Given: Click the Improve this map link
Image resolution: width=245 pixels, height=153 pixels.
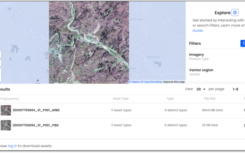Looking at the screenshot, I should click(x=174, y=82).
